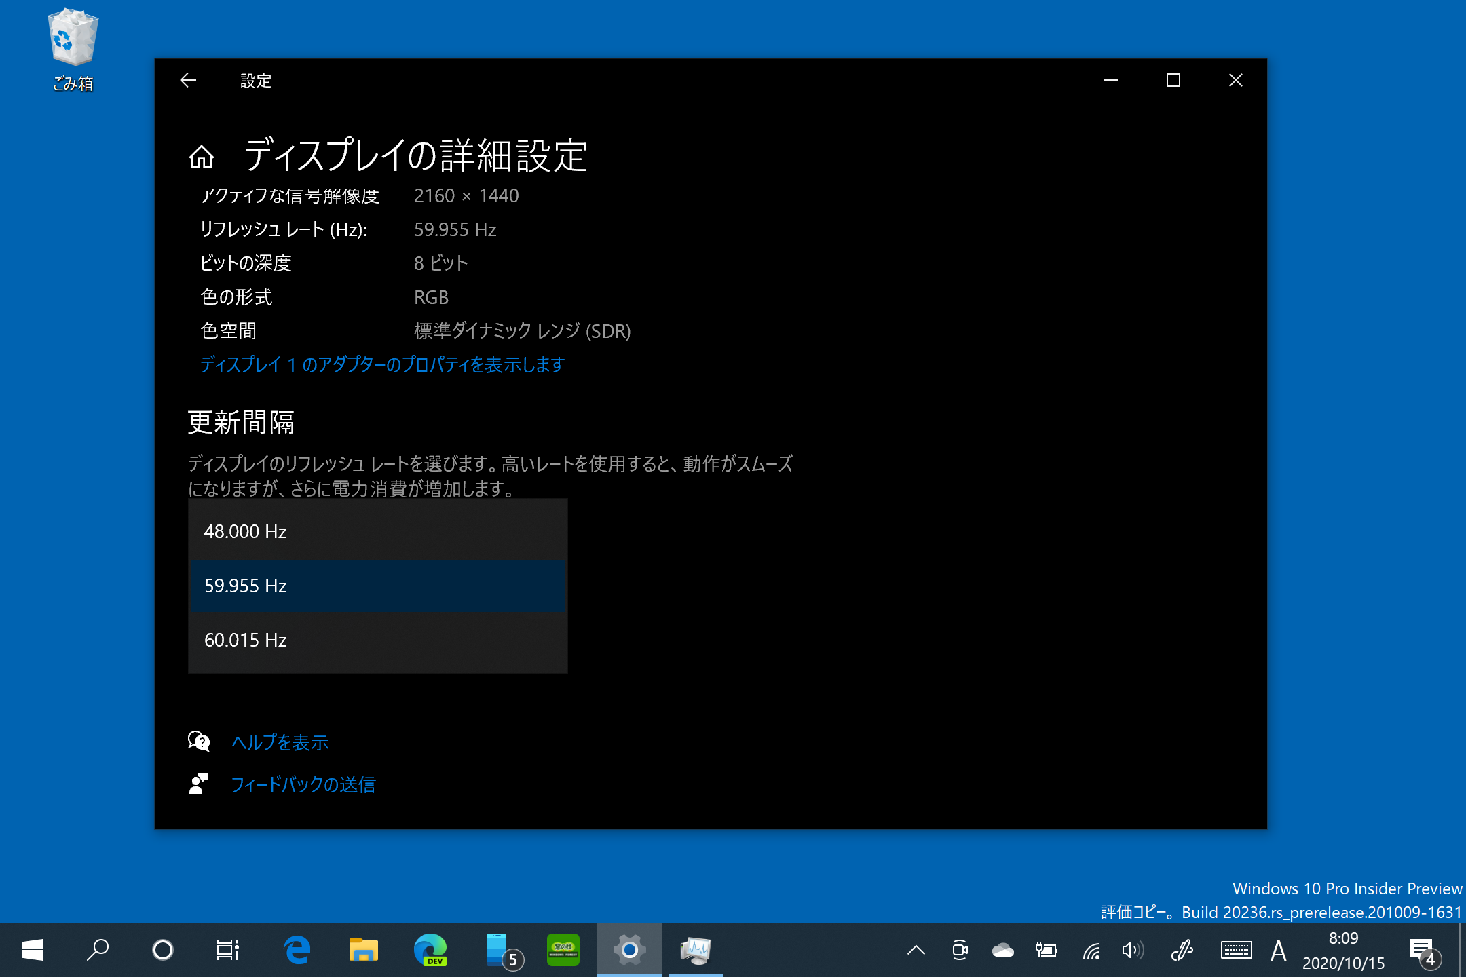The width and height of the screenshot is (1466, 977).
Task: Click the home icon next to the page title
Action: (x=200, y=157)
